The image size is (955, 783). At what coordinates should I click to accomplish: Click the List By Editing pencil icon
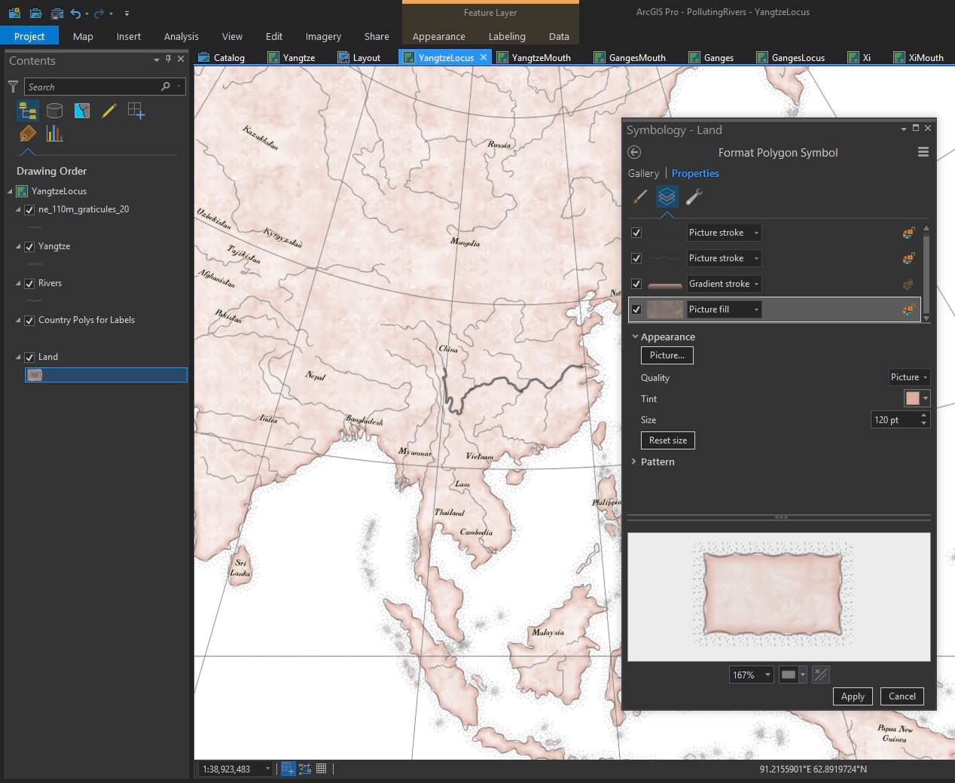(109, 111)
